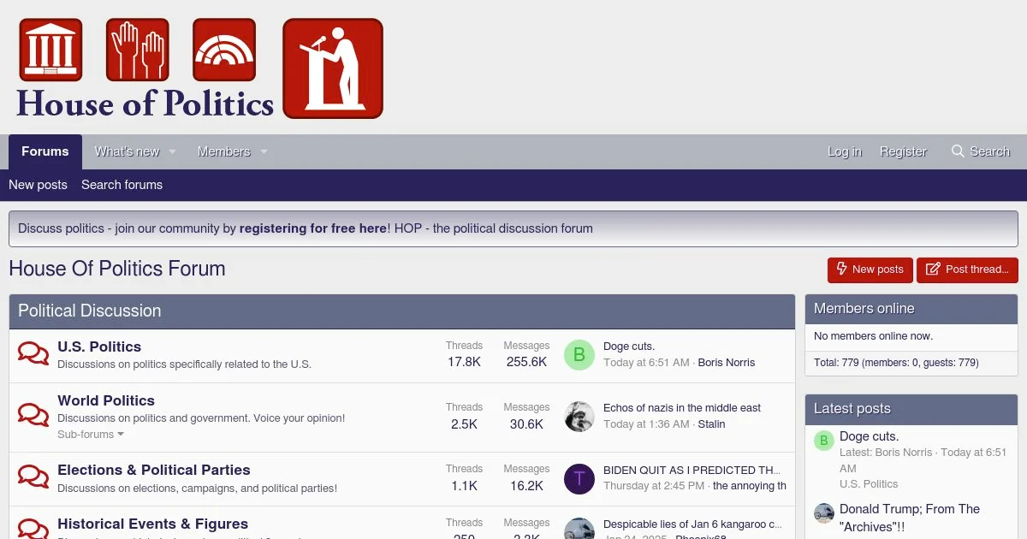Open the Historical Events & Figures forum title

pos(152,524)
